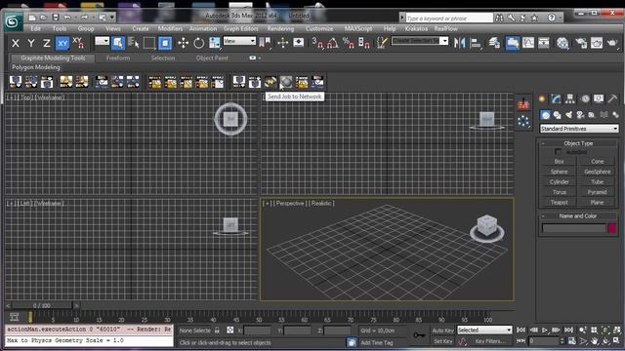The width and height of the screenshot is (625, 351).
Task: Toggle the Percent Snap button
Action: [349, 43]
